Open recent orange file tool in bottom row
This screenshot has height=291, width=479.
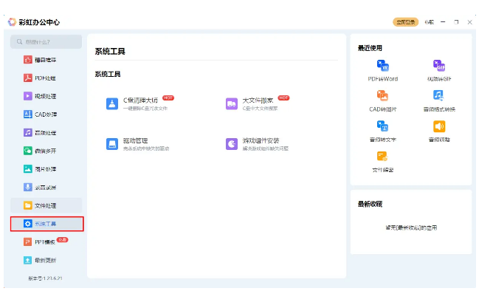click(383, 162)
